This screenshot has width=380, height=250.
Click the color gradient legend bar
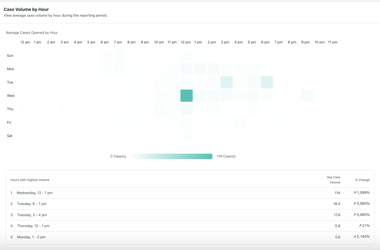171,156
